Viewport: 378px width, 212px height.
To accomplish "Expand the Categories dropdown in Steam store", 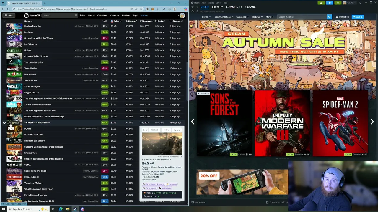I will [242, 17].
